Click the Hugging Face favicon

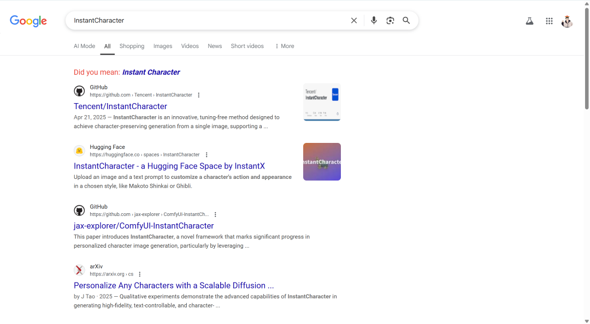[79, 151]
